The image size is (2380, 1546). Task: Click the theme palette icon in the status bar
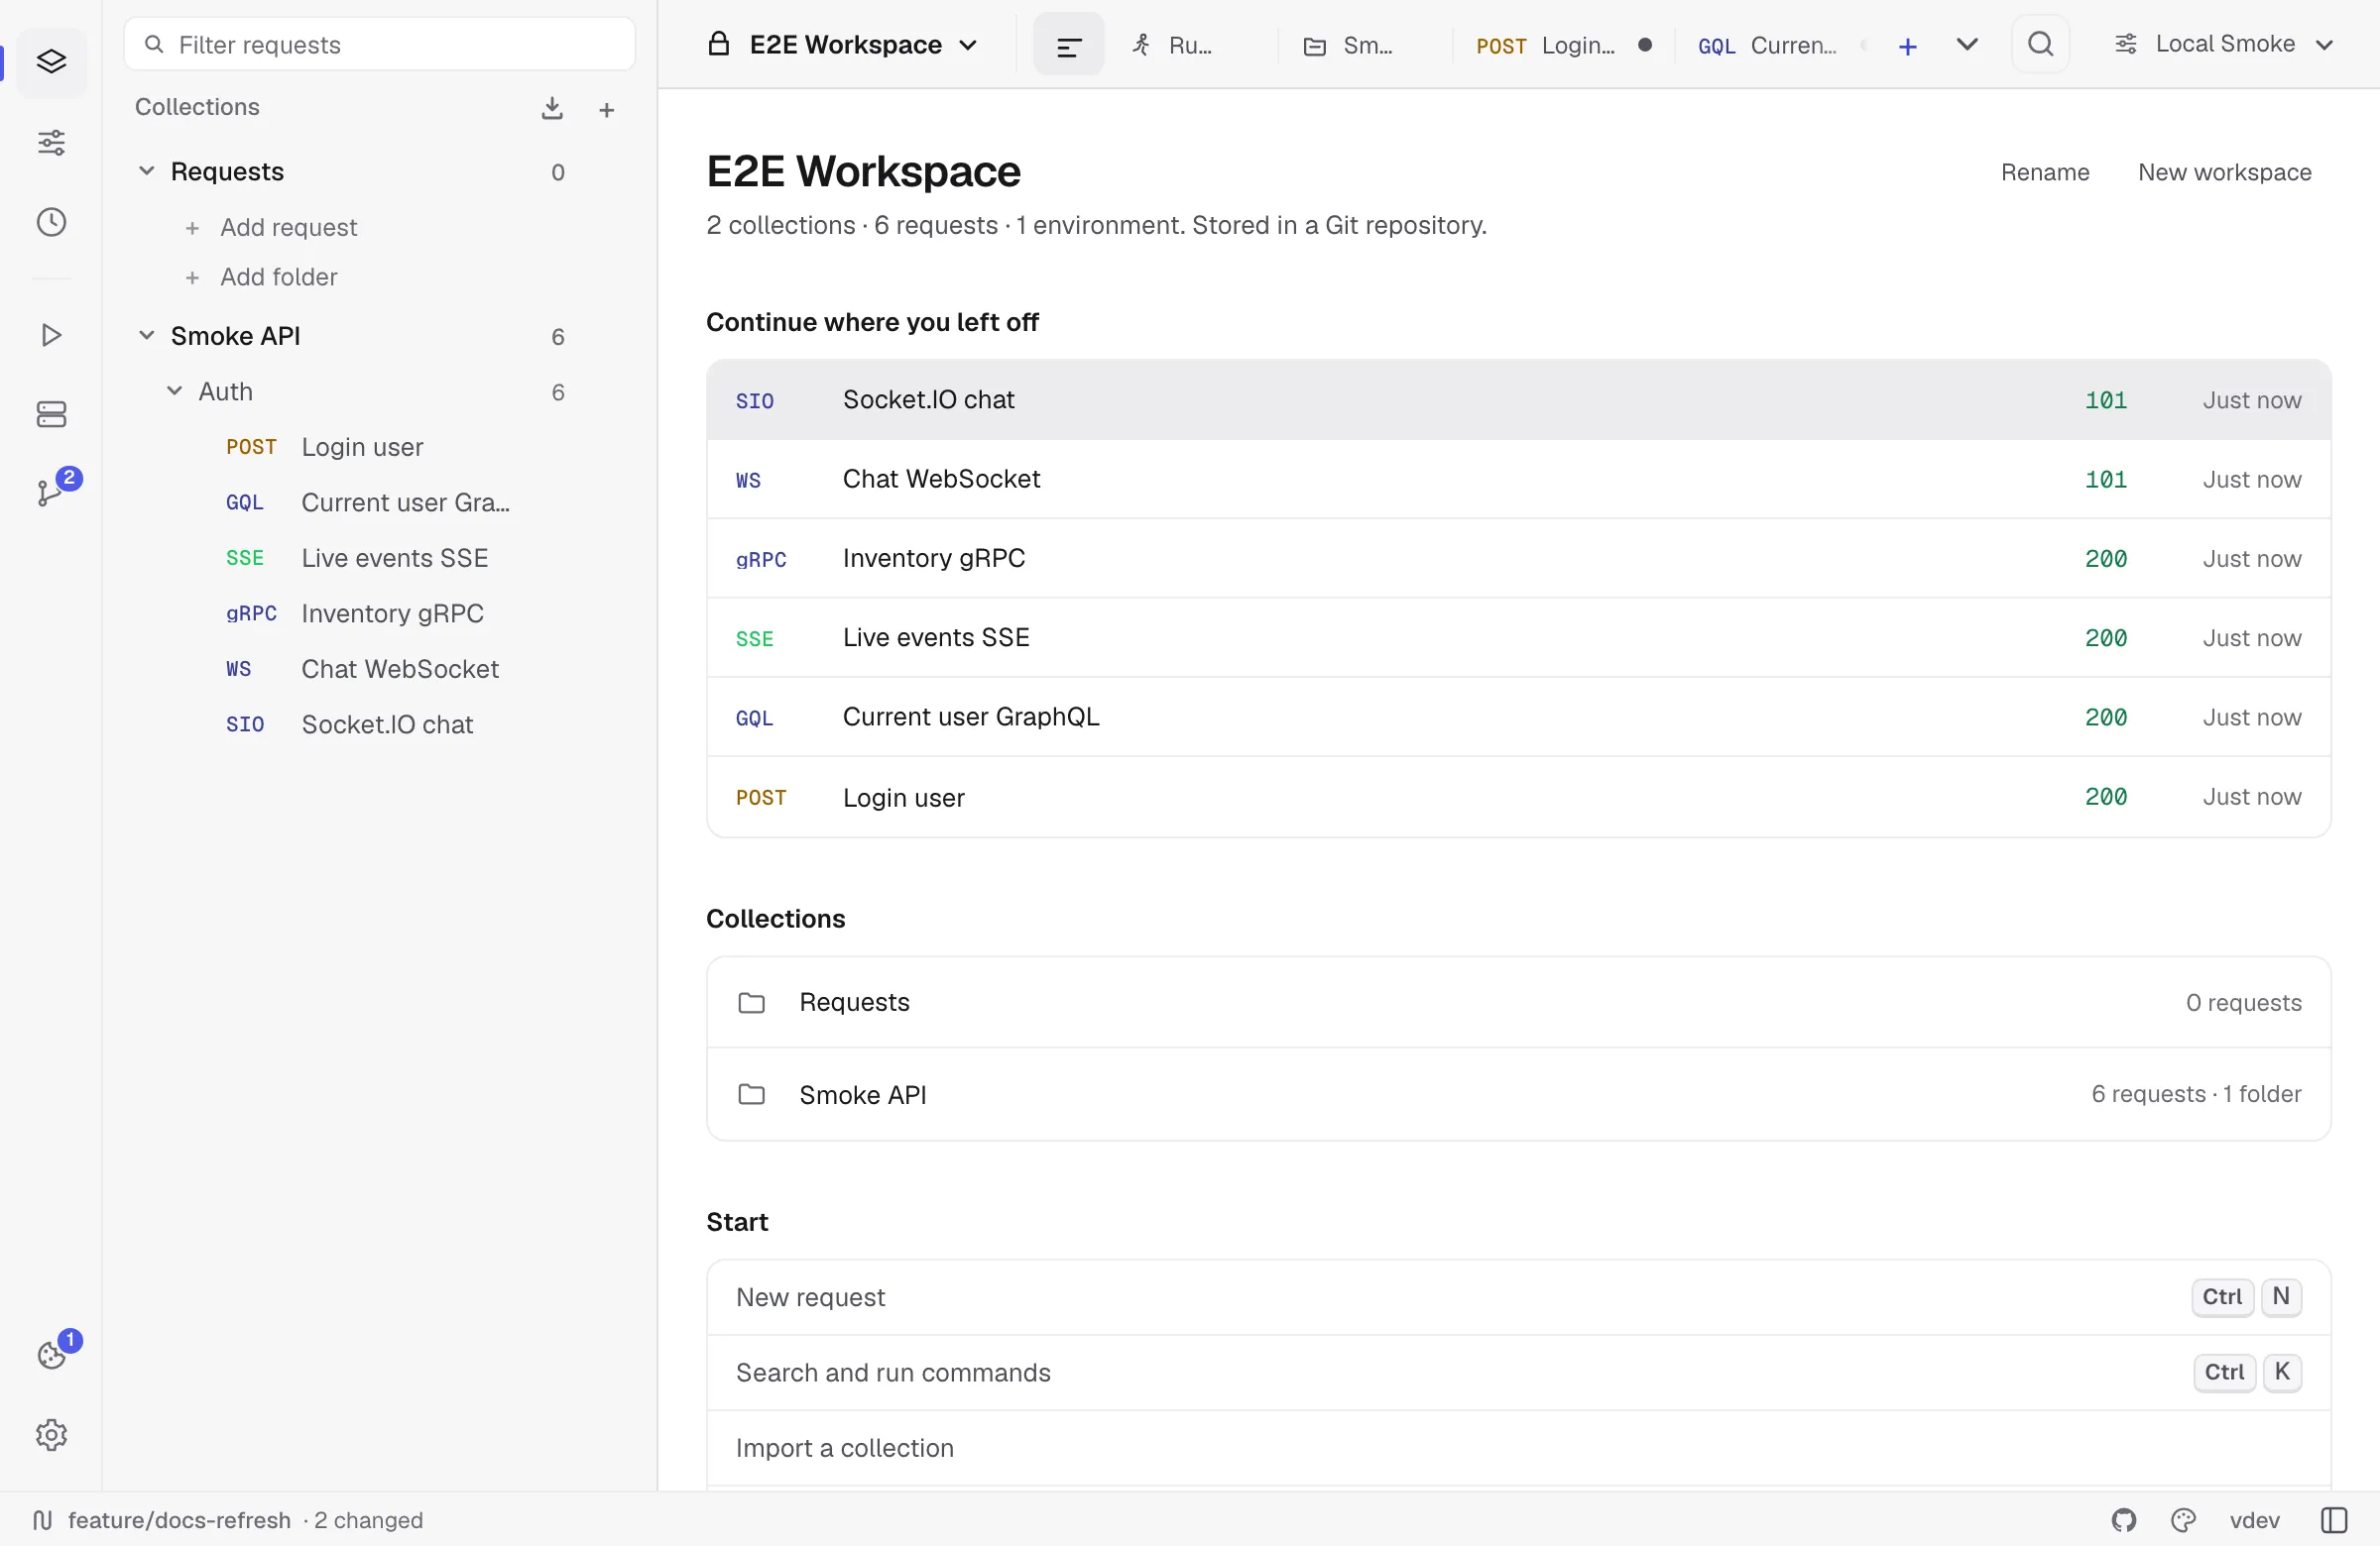pyautogui.click(x=2184, y=1520)
